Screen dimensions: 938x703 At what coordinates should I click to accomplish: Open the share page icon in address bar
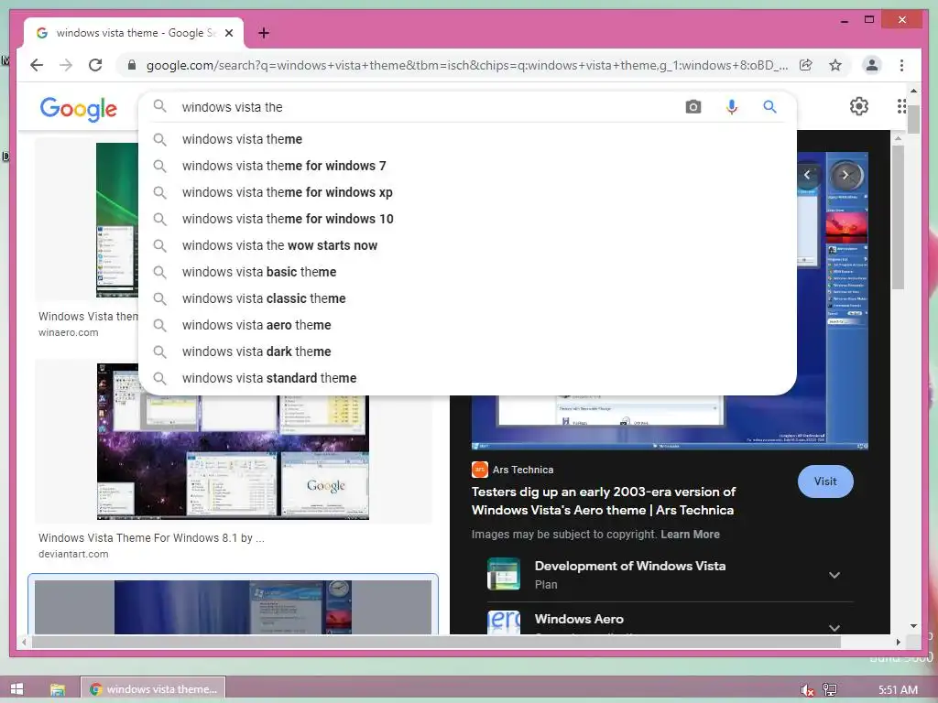pos(806,65)
